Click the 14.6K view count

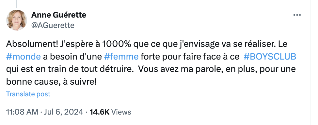coord(99,112)
